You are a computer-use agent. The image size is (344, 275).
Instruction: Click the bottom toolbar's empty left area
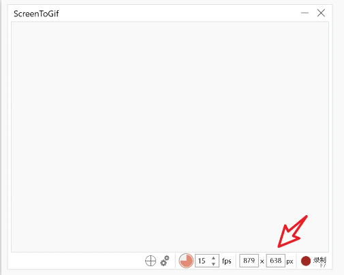(x=77, y=261)
